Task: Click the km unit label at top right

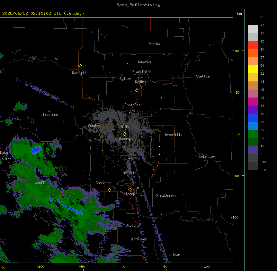Action: 239,14
